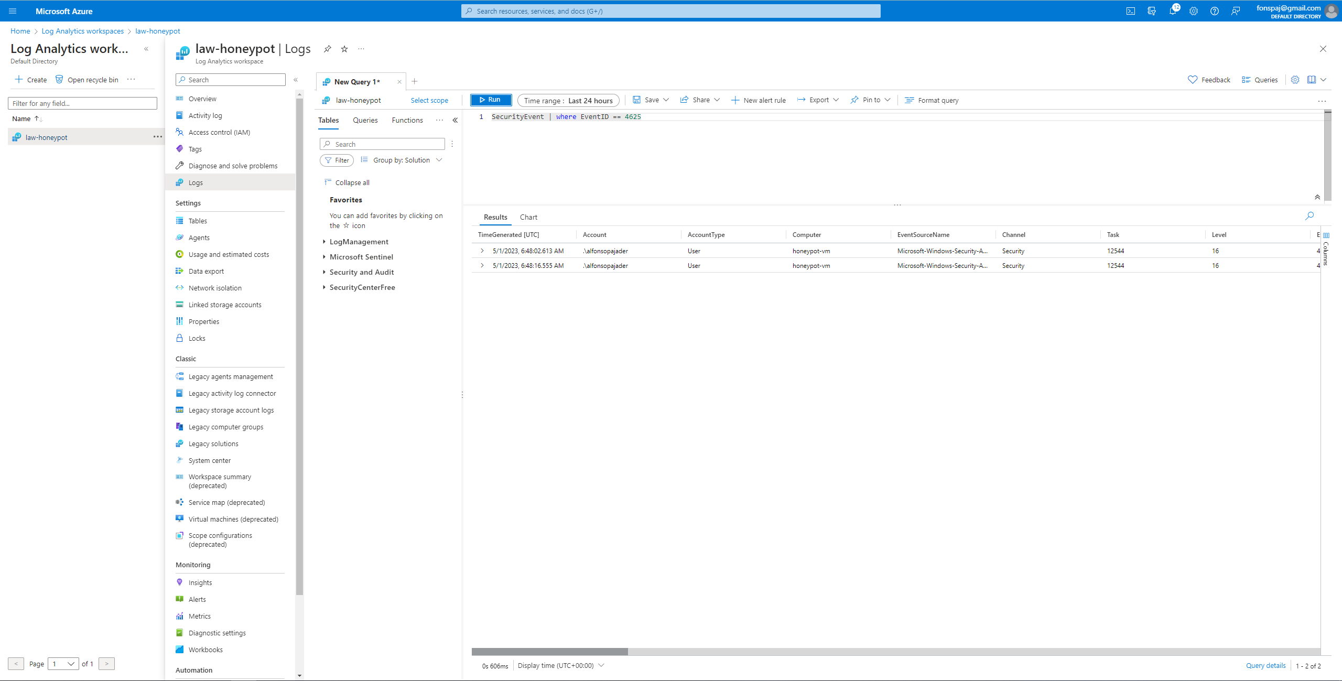1342x681 pixels.
Task: Open Query details link
Action: pyautogui.click(x=1265, y=665)
